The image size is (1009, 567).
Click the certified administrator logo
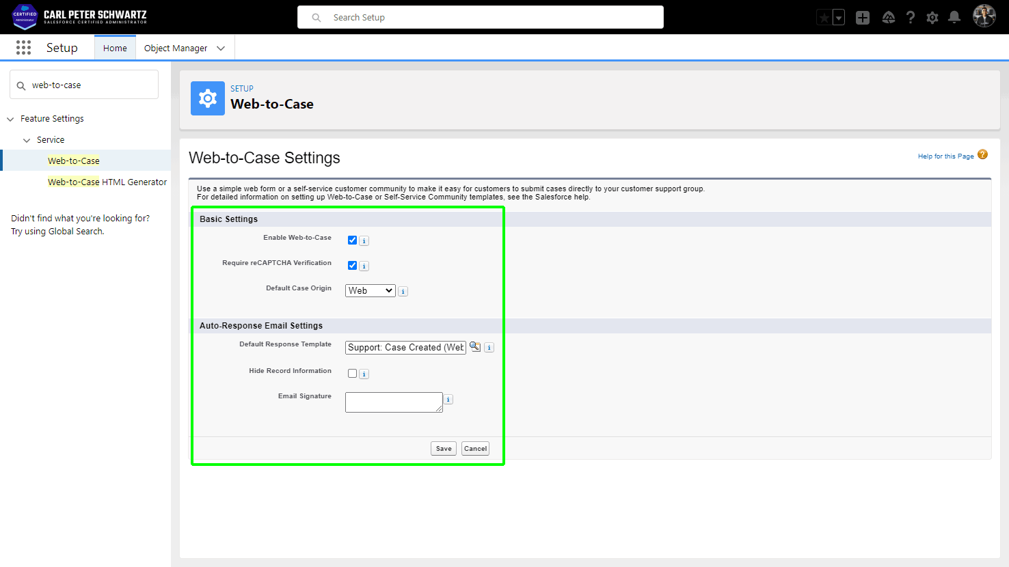click(25, 16)
